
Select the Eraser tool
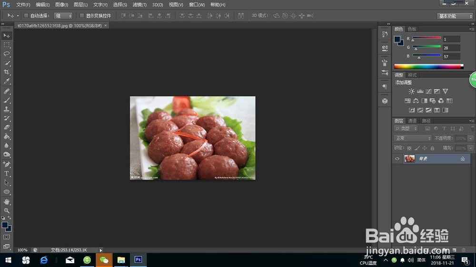coord(6,127)
